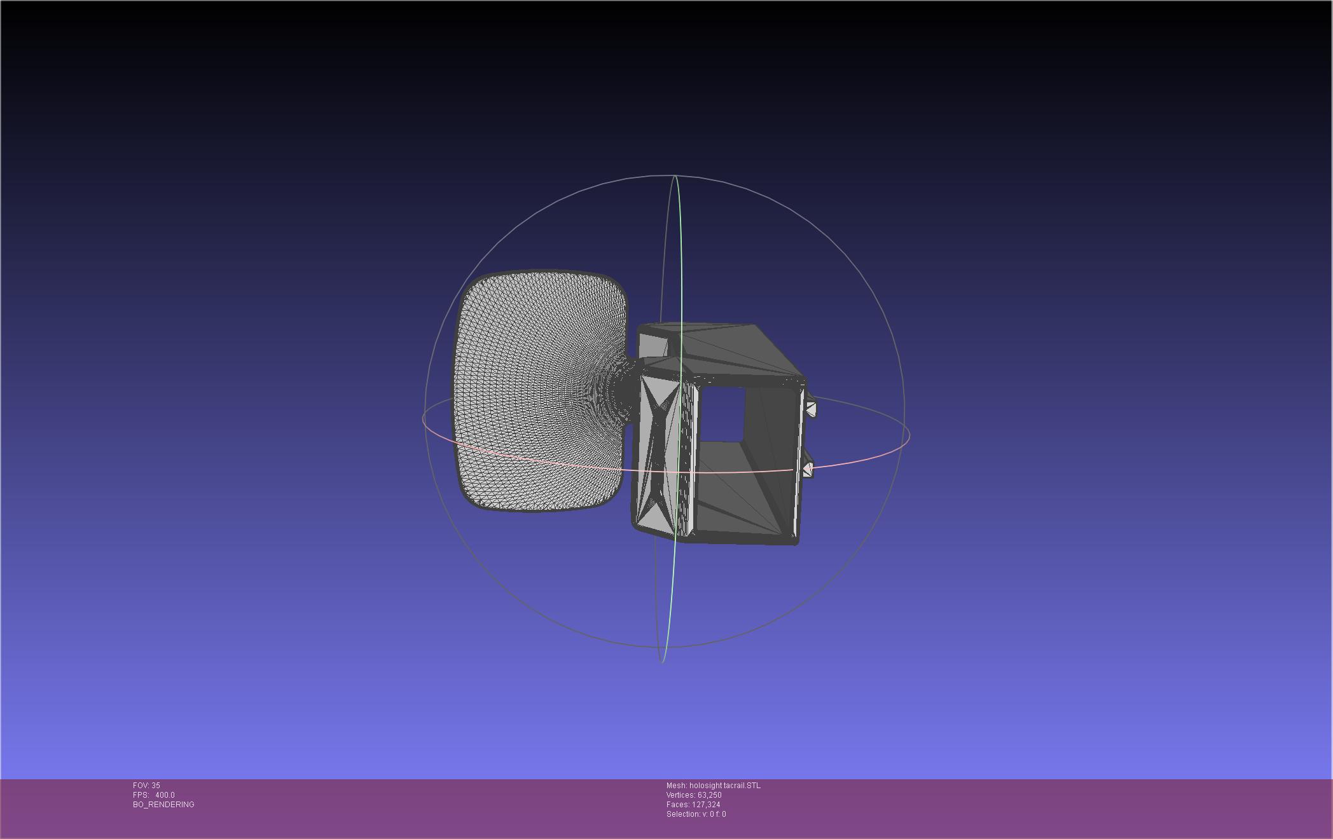Image resolution: width=1333 pixels, height=839 pixels.
Task: Click the BO_RENDERING status text
Action: click(x=163, y=805)
